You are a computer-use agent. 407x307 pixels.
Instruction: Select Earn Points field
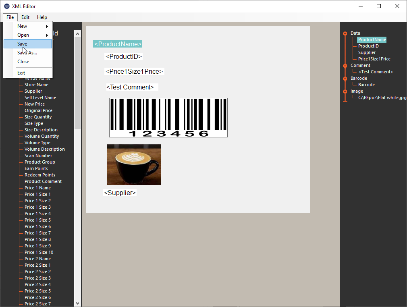click(36, 169)
